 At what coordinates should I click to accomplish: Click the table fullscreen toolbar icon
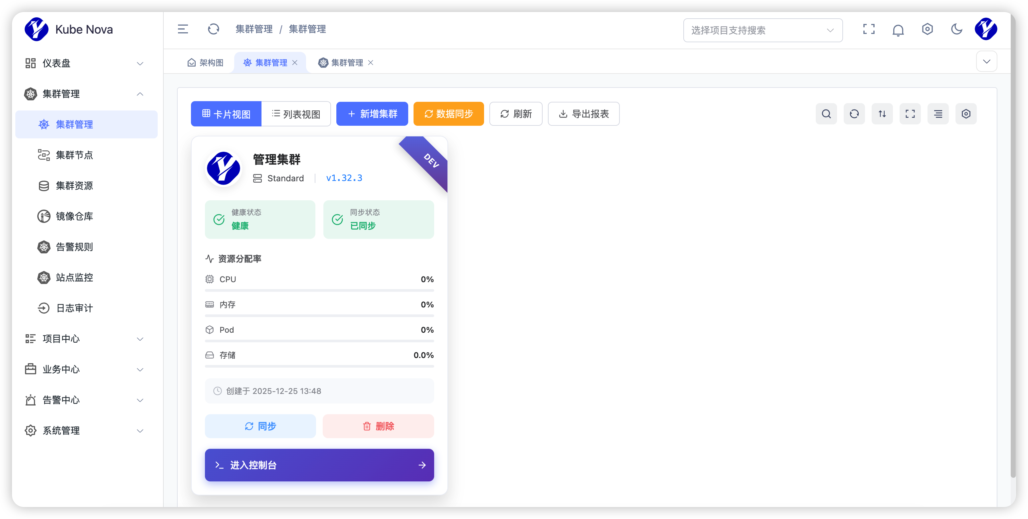tap(910, 114)
